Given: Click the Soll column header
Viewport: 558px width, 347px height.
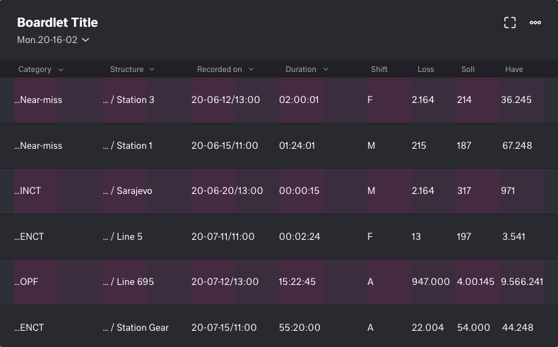Looking at the screenshot, I should click(468, 70).
